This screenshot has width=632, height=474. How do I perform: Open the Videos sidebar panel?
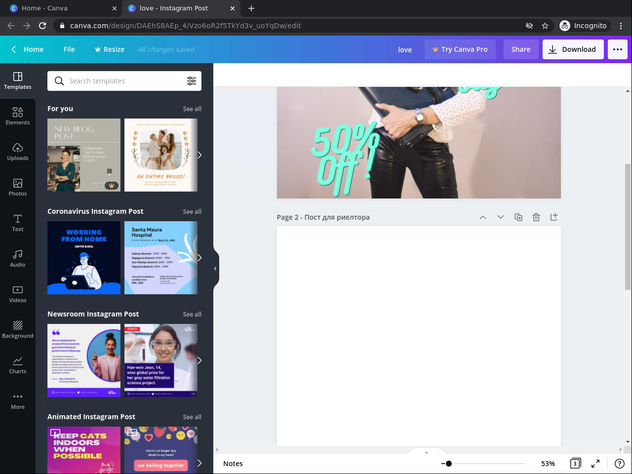pyautogui.click(x=18, y=294)
